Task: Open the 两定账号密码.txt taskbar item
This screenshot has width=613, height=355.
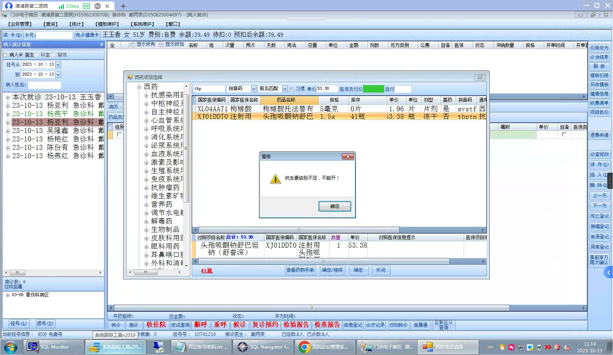Action: [201, 347]
